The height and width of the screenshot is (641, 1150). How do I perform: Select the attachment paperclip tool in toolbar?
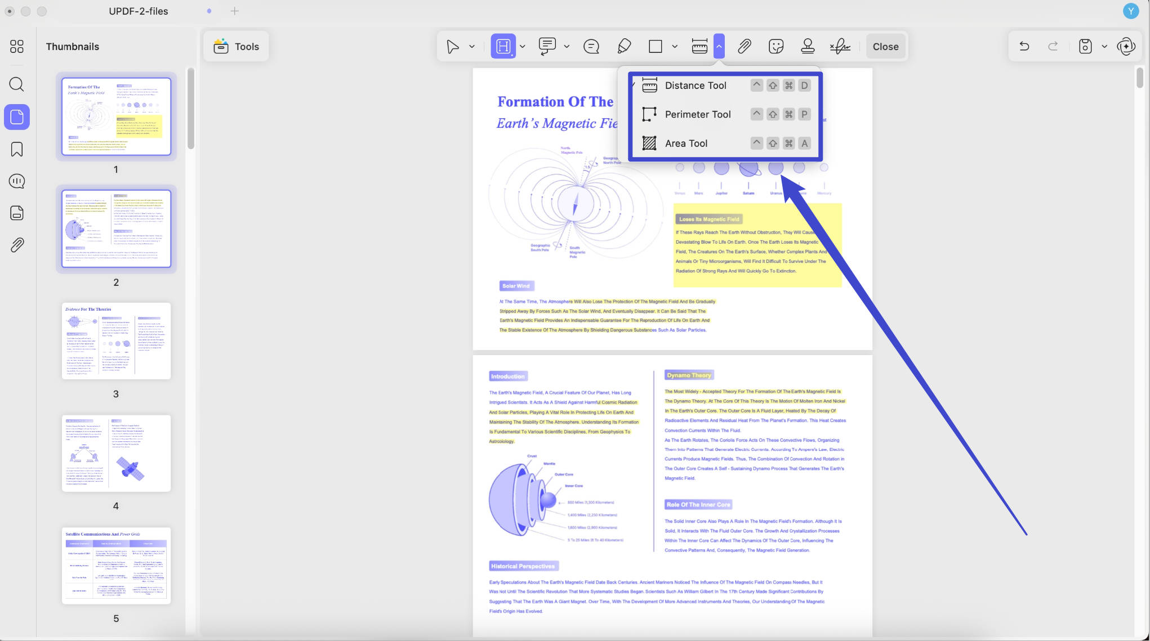[744, 46]
